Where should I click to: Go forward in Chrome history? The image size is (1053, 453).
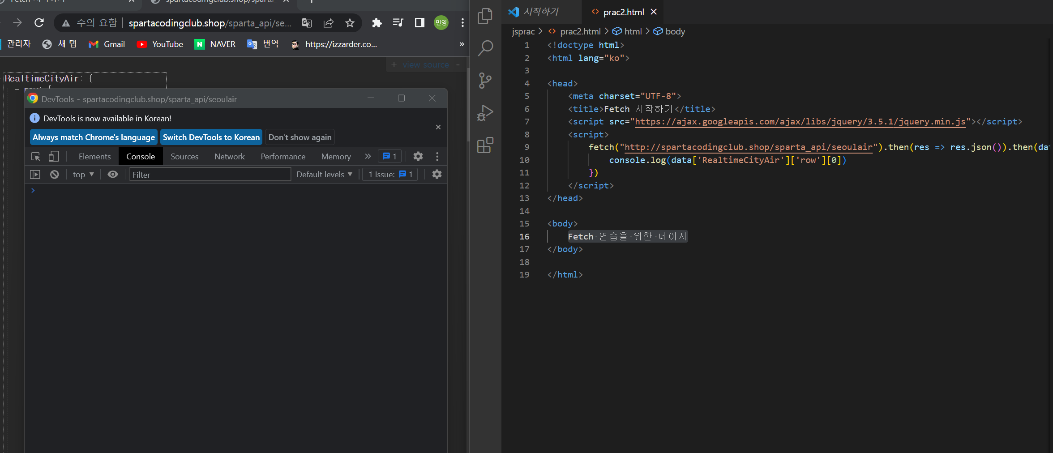point(17,22)
